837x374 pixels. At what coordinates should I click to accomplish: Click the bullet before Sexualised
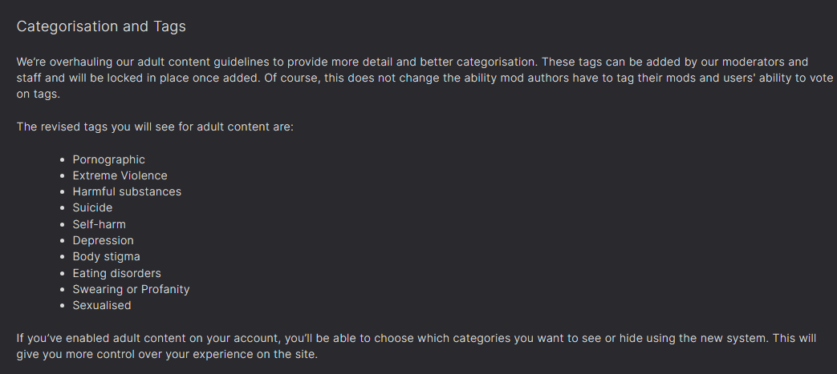click(62, 306)
